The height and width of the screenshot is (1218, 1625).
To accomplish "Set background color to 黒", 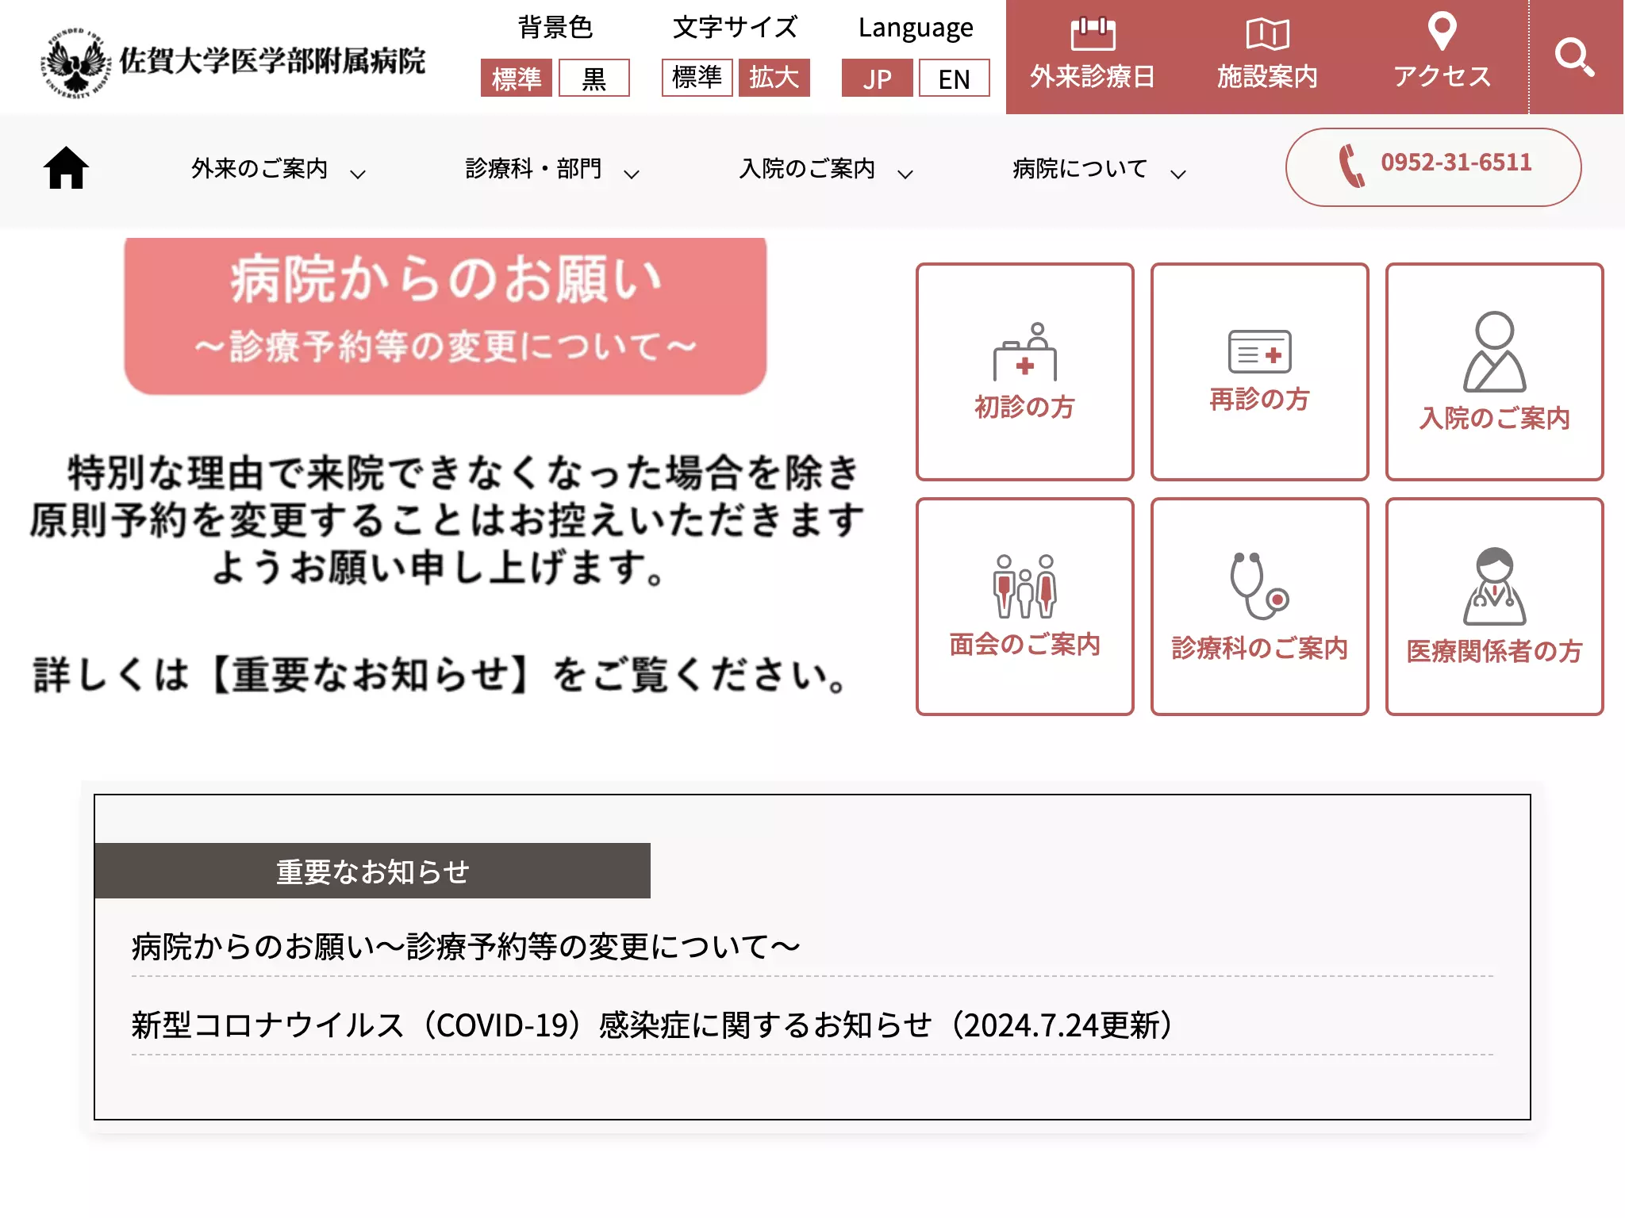I will click(x=594, y=78).
